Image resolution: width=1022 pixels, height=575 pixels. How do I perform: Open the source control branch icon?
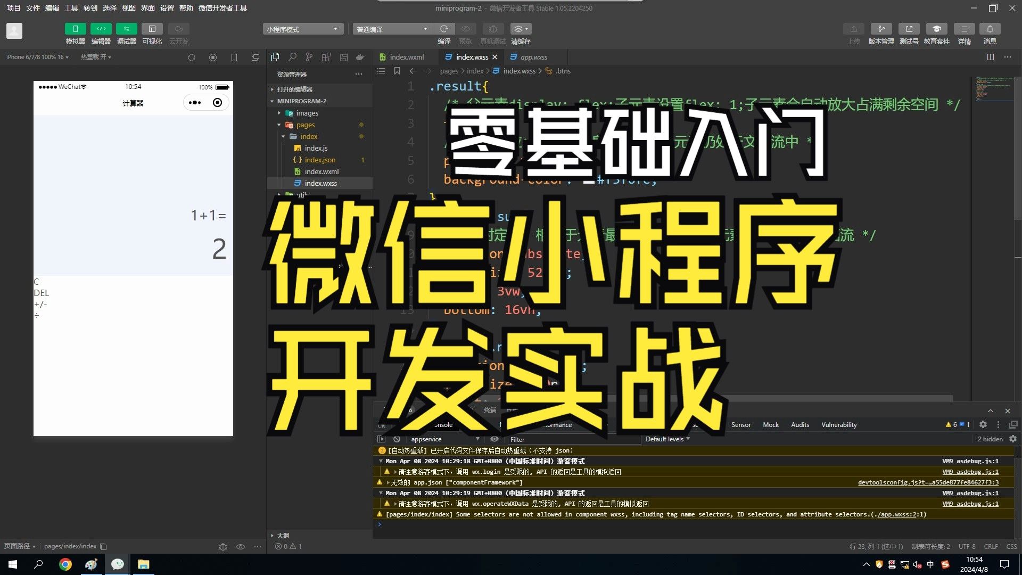(x=309, y=57)
